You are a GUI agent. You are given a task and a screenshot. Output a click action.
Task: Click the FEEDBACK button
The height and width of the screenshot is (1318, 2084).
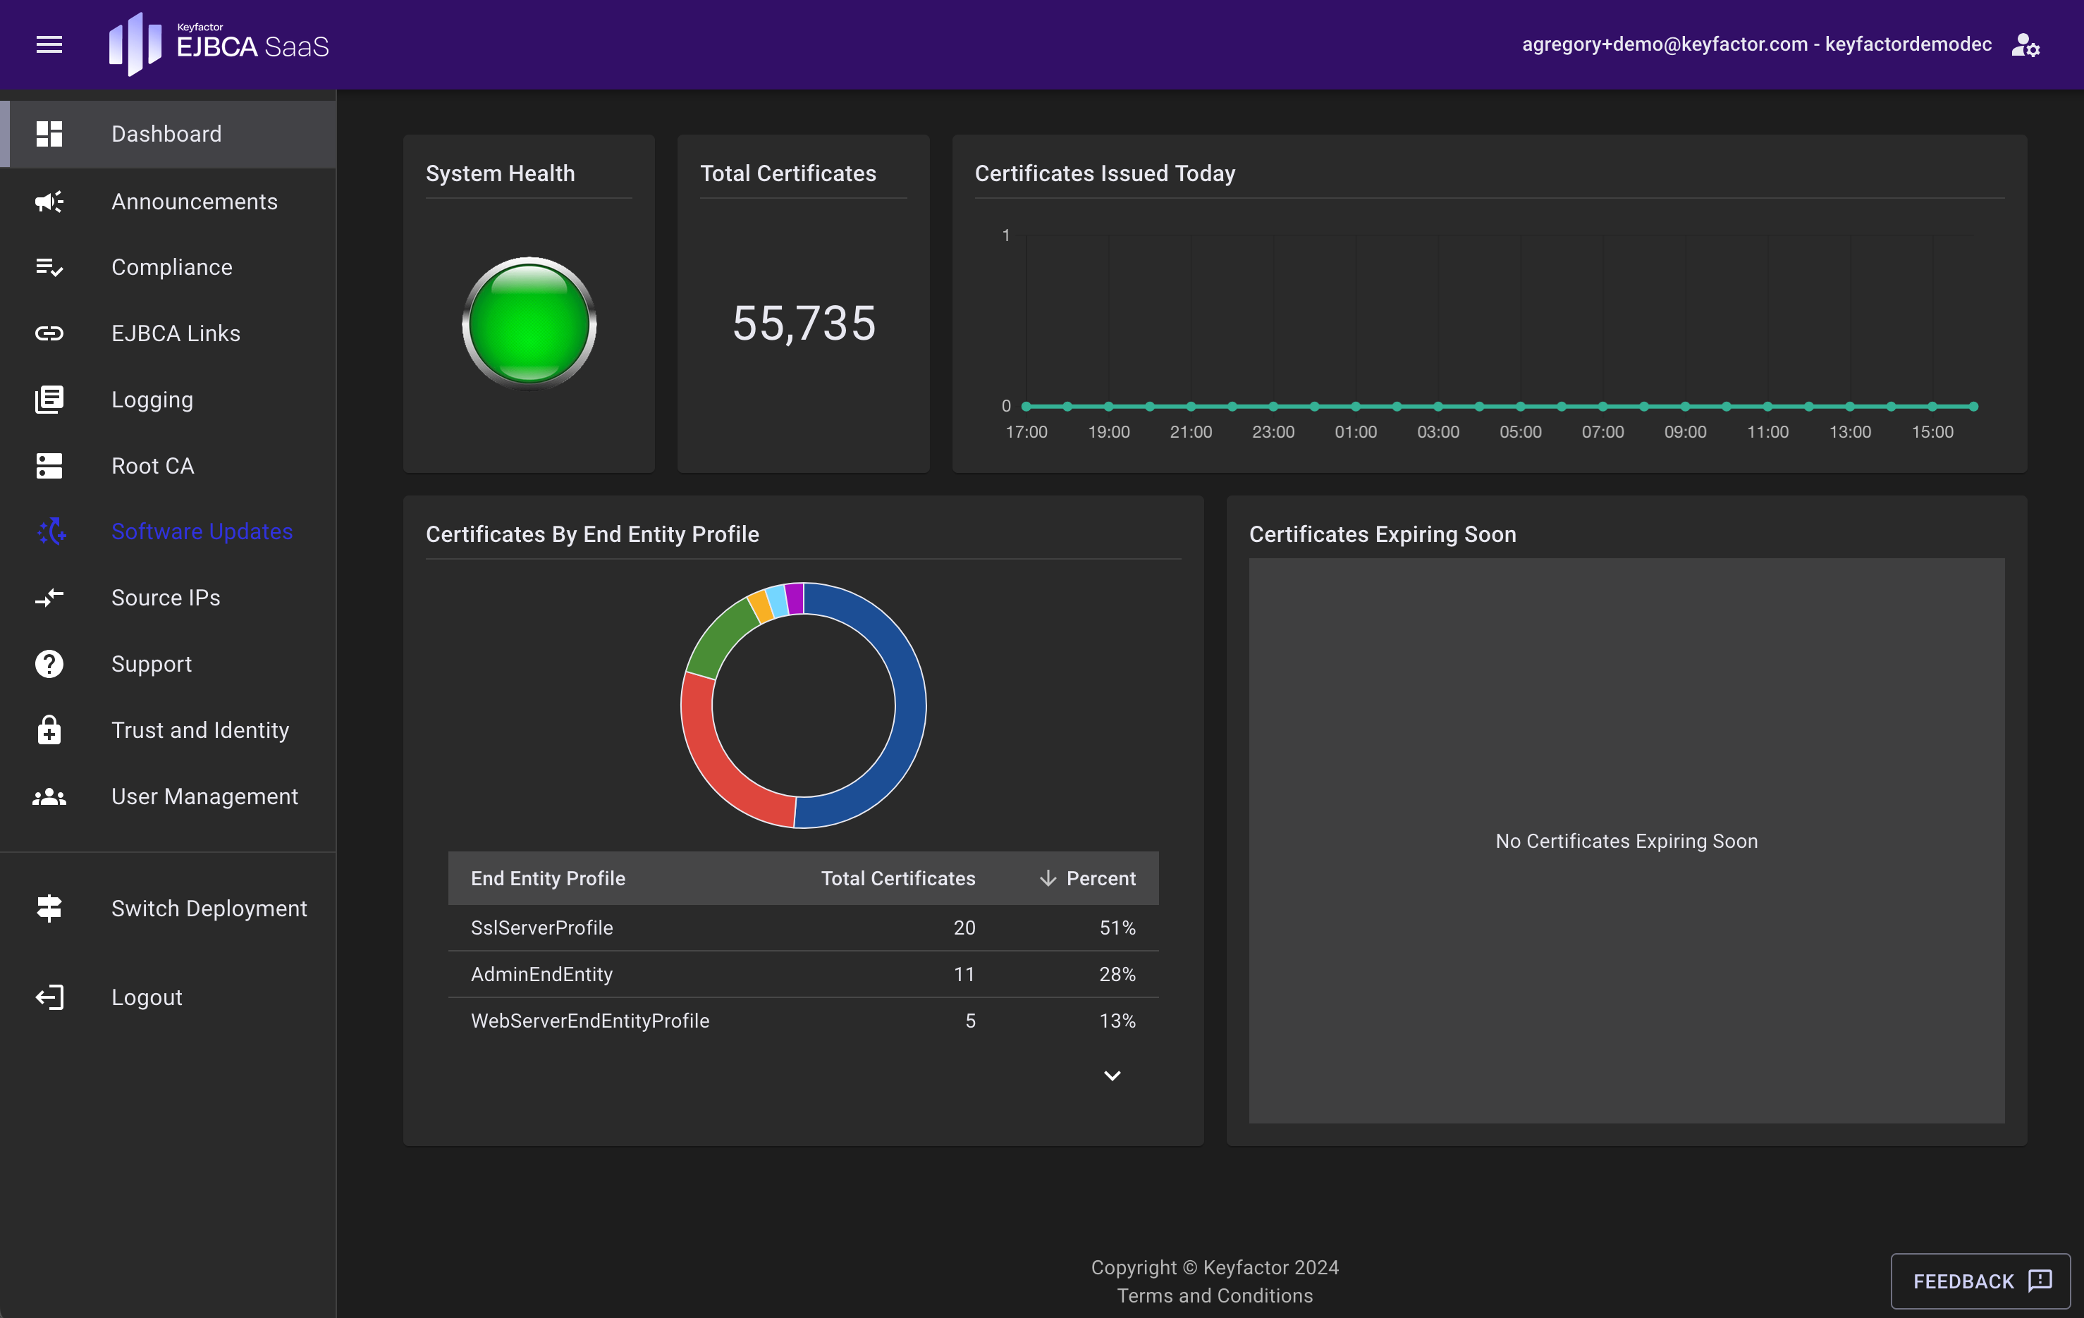(1980, 1281)
